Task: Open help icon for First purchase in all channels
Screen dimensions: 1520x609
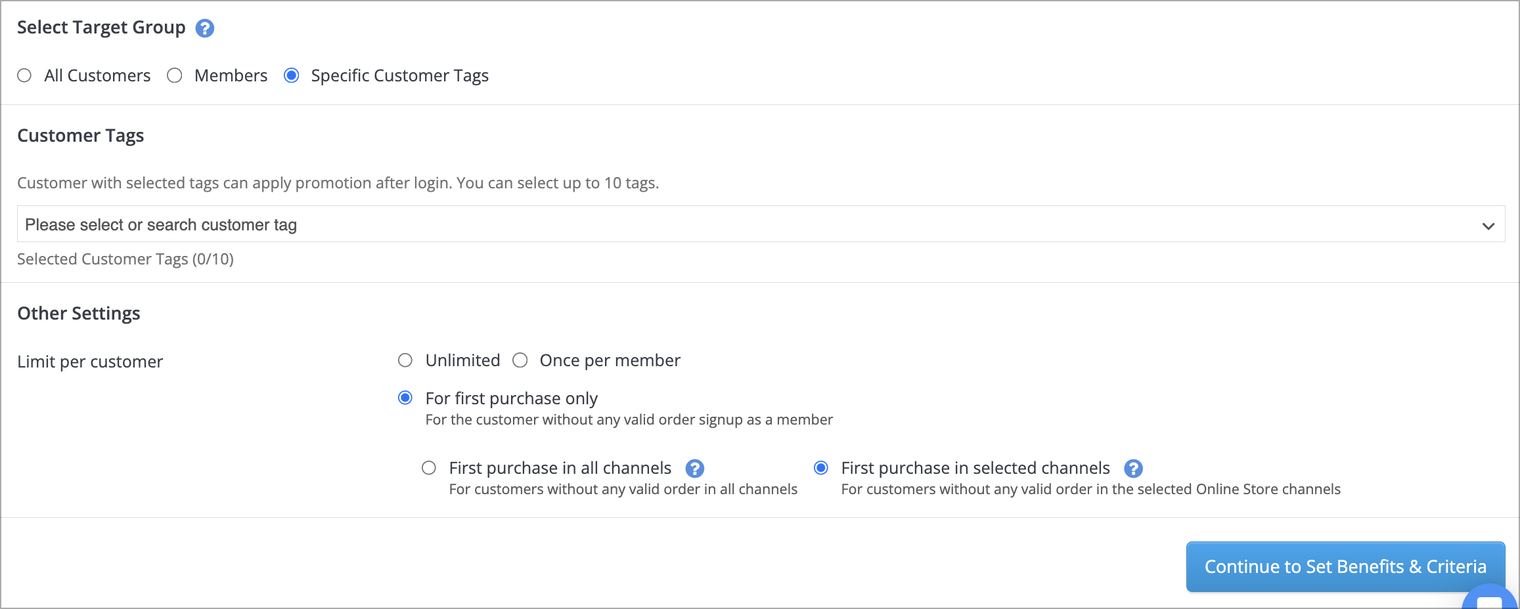Action: point(694,469)
